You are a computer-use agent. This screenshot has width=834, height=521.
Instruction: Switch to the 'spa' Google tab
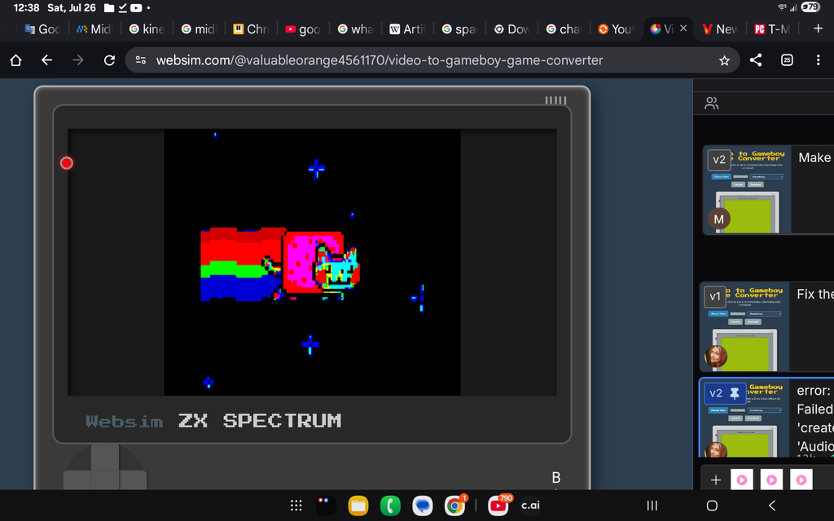(459, 29)
